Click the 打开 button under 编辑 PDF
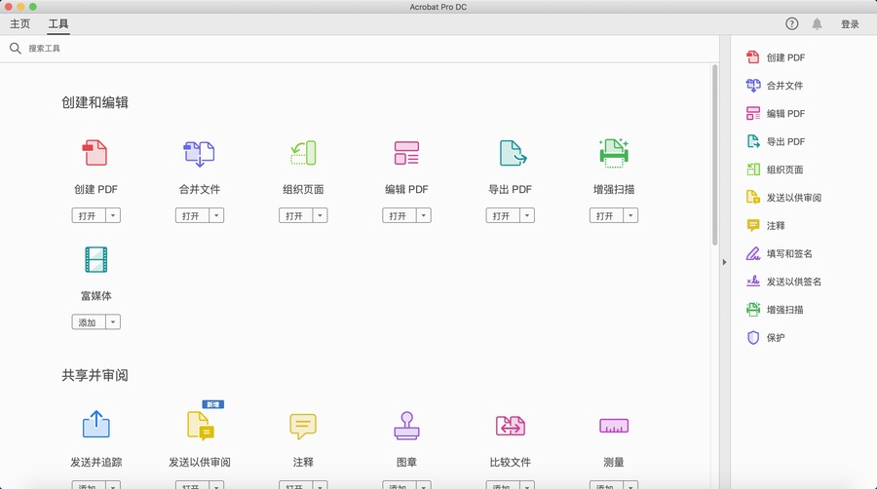 tap(400, 215)
